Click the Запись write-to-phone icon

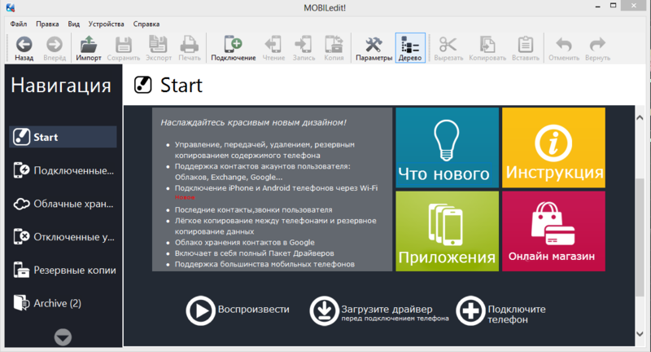click(304, 45)
